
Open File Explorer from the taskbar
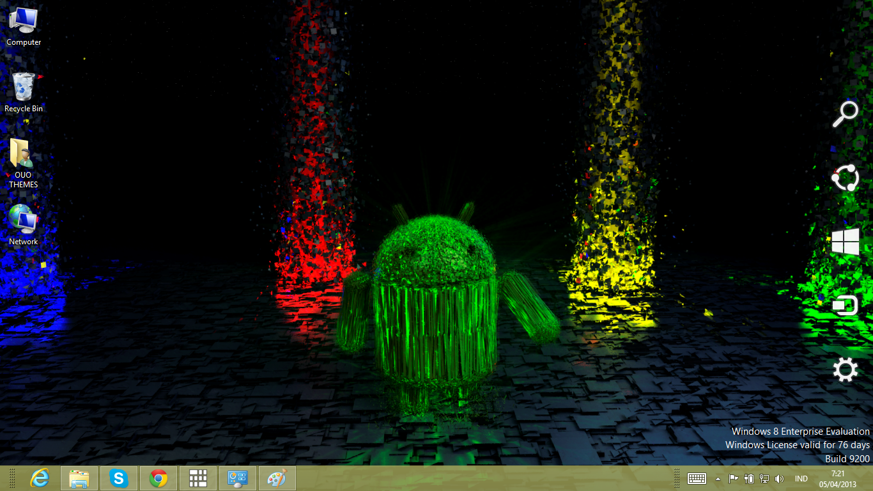tap(79, 478)
